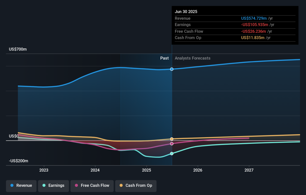Click the pink Free Cash Flow legend dot
306x195 pixels.
click(76, 186)
